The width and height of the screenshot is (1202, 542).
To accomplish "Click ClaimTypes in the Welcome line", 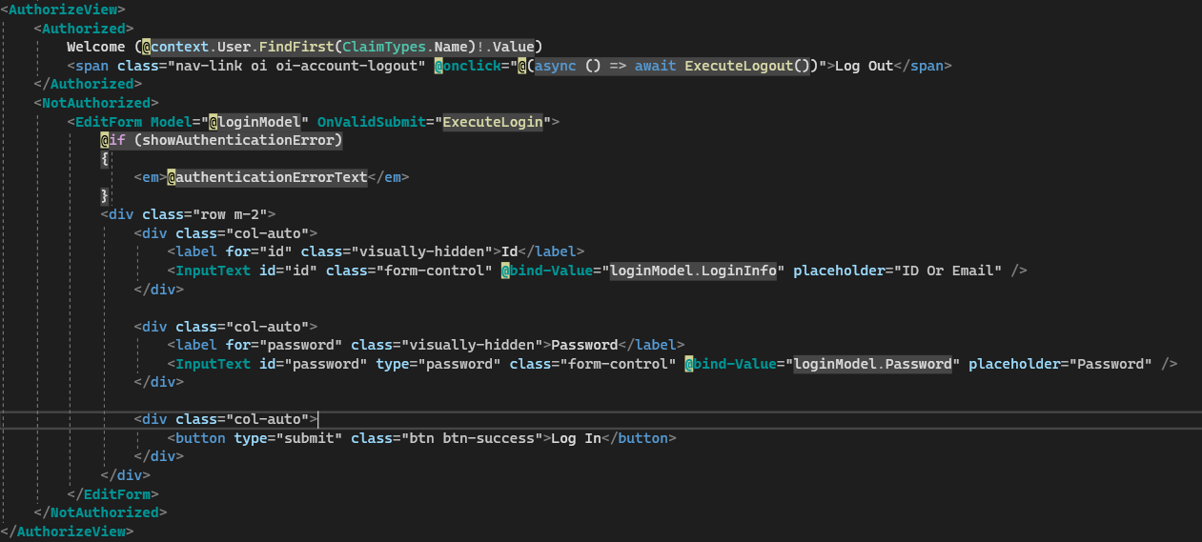I will [x=384, y=47].
